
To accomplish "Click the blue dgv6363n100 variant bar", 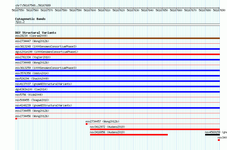I will [117, 92].
